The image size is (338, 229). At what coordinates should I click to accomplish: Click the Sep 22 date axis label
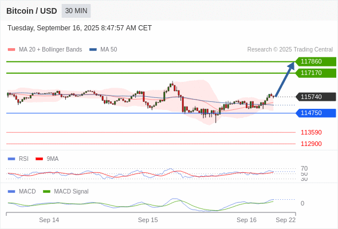286,220
